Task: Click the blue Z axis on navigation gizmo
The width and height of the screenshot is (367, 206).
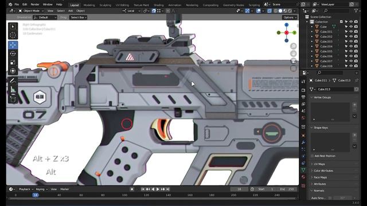Action: point(287,25)
